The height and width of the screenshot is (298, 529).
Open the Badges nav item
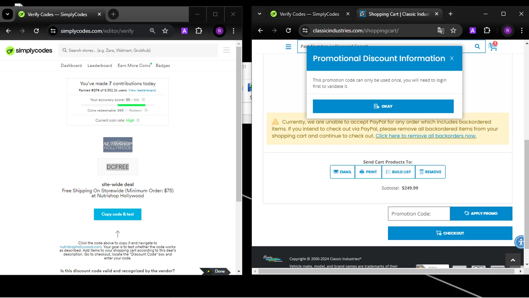[163, 65]
